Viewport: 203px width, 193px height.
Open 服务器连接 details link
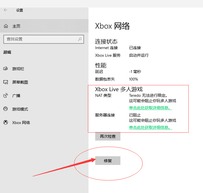point(150,127)
